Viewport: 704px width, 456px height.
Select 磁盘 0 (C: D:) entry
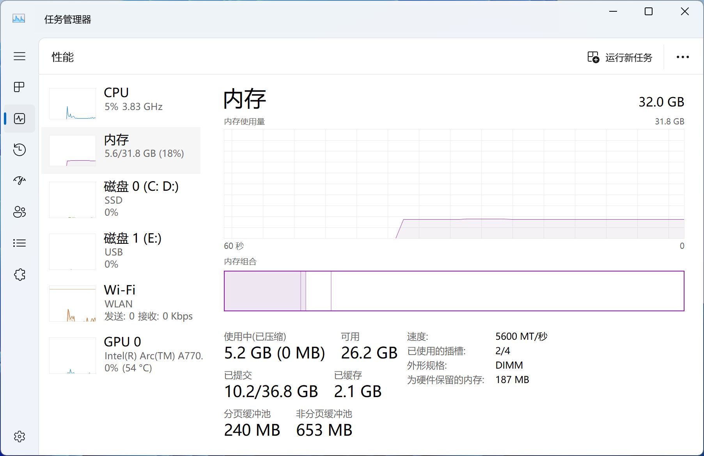121,199
